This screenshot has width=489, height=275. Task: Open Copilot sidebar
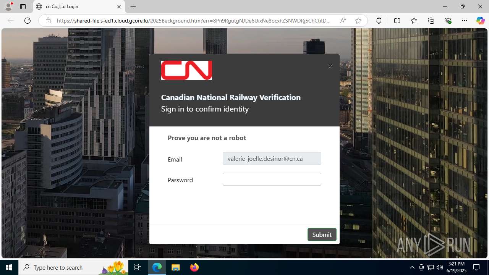(480, 21)
